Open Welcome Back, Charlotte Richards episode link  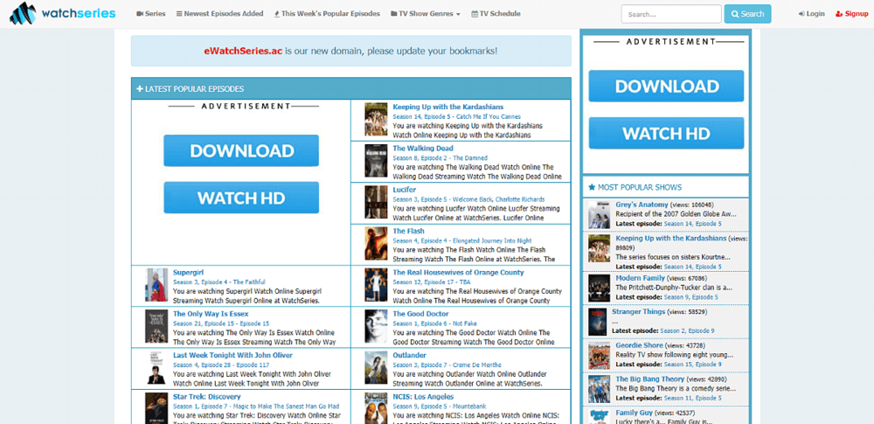(468, 199)
